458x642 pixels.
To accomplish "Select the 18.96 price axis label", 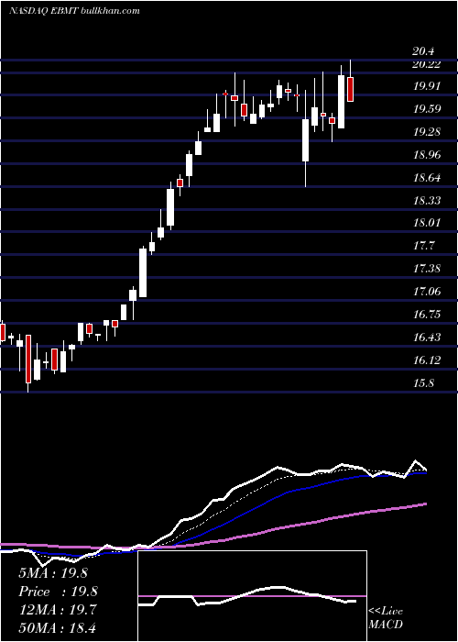I will 427,155.
